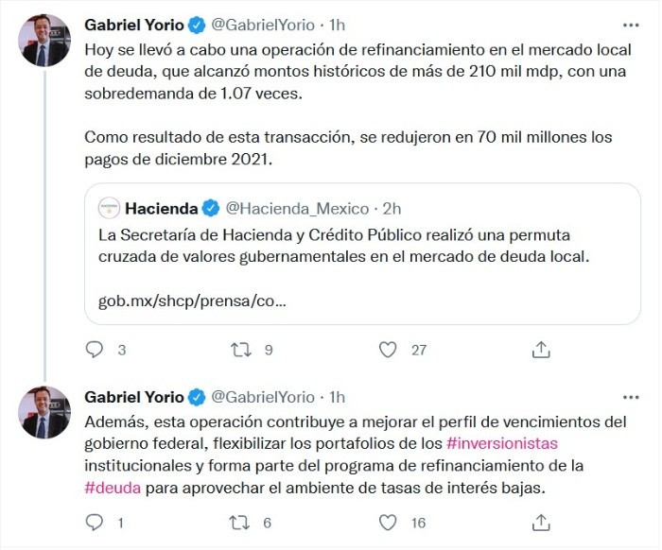This screenshot has width=662, height=550.
Task: Open the gob.mx/shcp/prensa link
Action: point(192,302)
